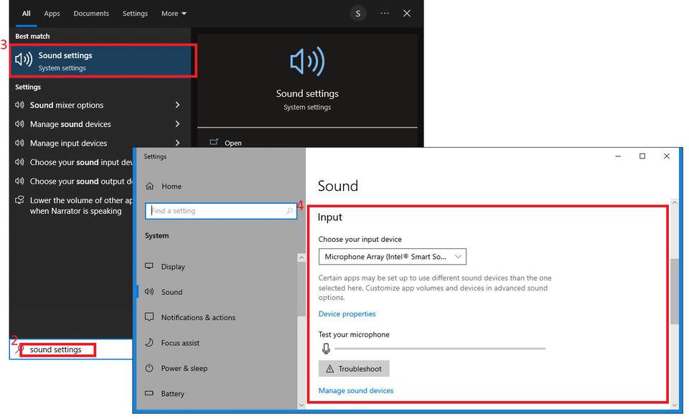Open Focus assist settings
The height and width of the screenshot is (419, 689).
pos(180,343)
